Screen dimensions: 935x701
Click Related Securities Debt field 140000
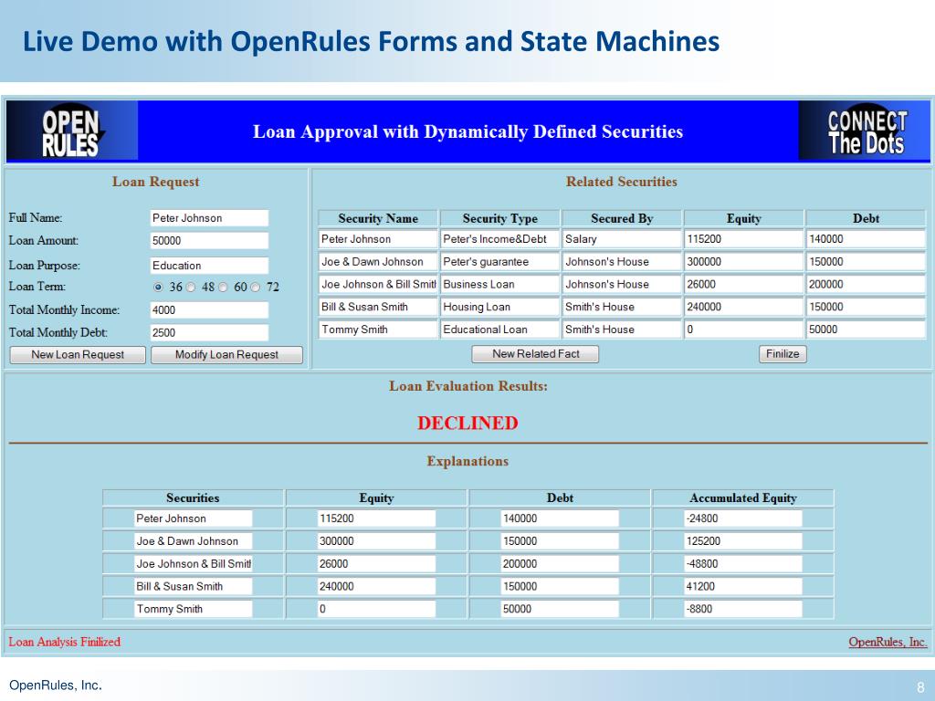click(866, 239)
